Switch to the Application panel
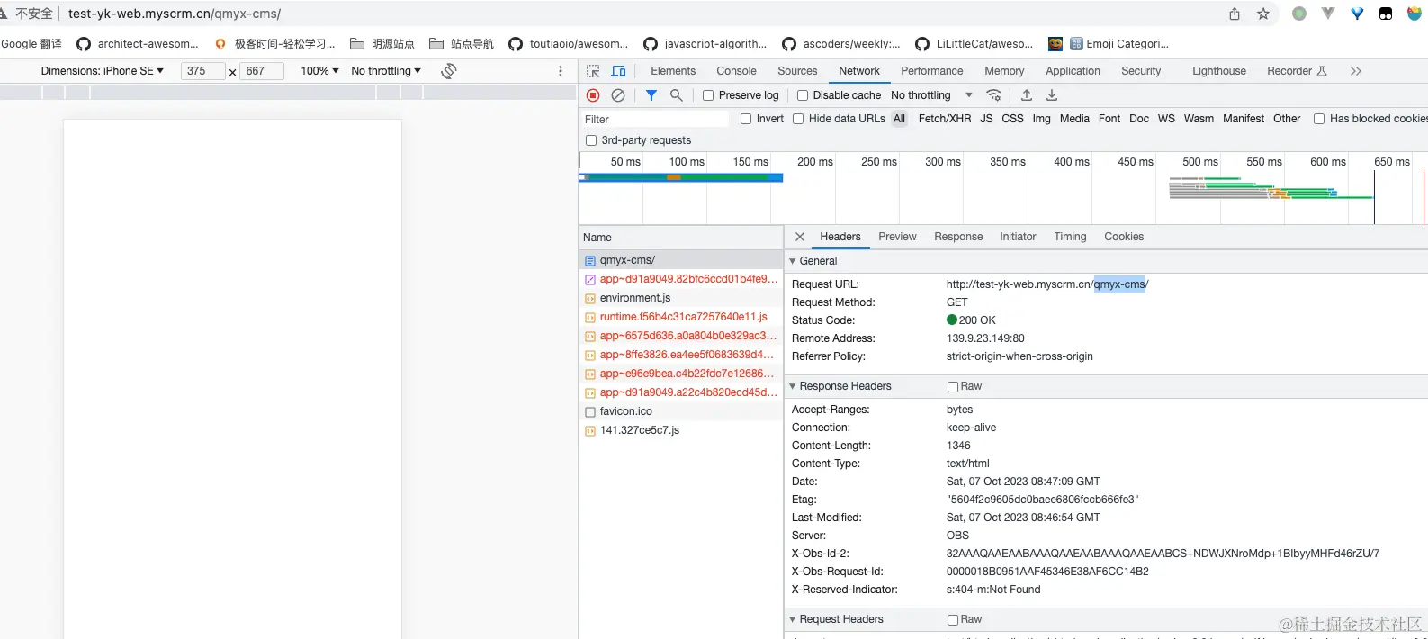This screenshot has height=639, width=1428. pos(1073,71)
